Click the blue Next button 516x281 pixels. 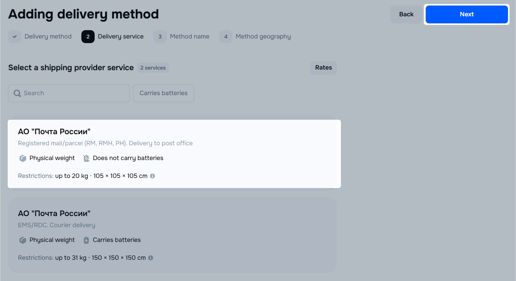tap(466, 14)
